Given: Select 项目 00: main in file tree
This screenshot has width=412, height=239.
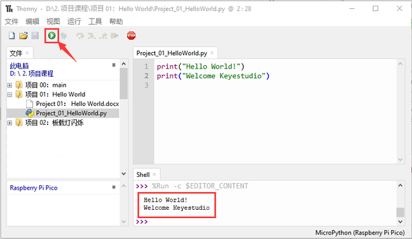Looking at the screenshot, I should 63,85.
